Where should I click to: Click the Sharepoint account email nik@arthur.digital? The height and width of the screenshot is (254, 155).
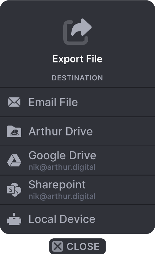(x=62, y=196)
